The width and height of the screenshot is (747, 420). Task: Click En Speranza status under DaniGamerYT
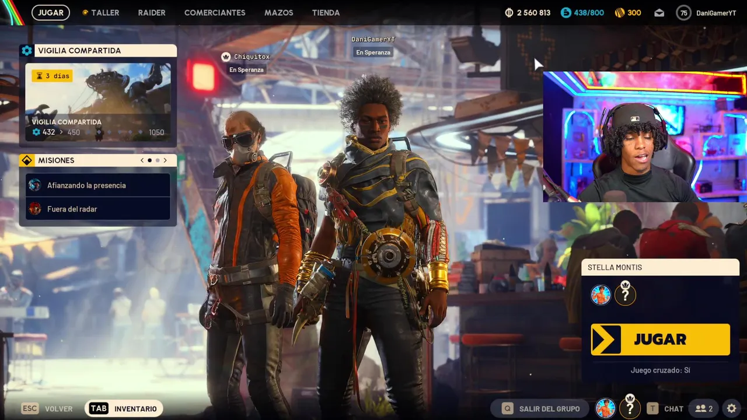coord(373,52)
